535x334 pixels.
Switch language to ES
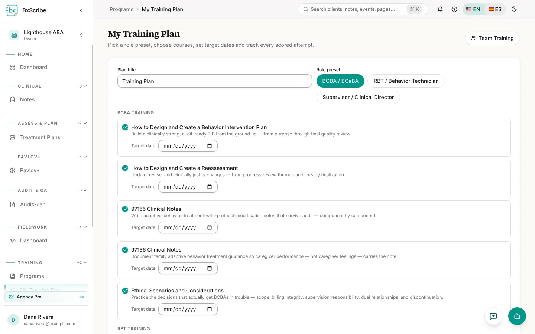pyautogui.click(x=495, y=9)
